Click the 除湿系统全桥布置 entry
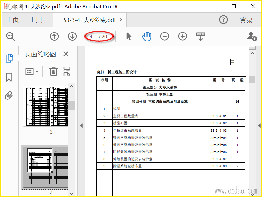This screenshot has height=197, width=262. click(127, 166)
